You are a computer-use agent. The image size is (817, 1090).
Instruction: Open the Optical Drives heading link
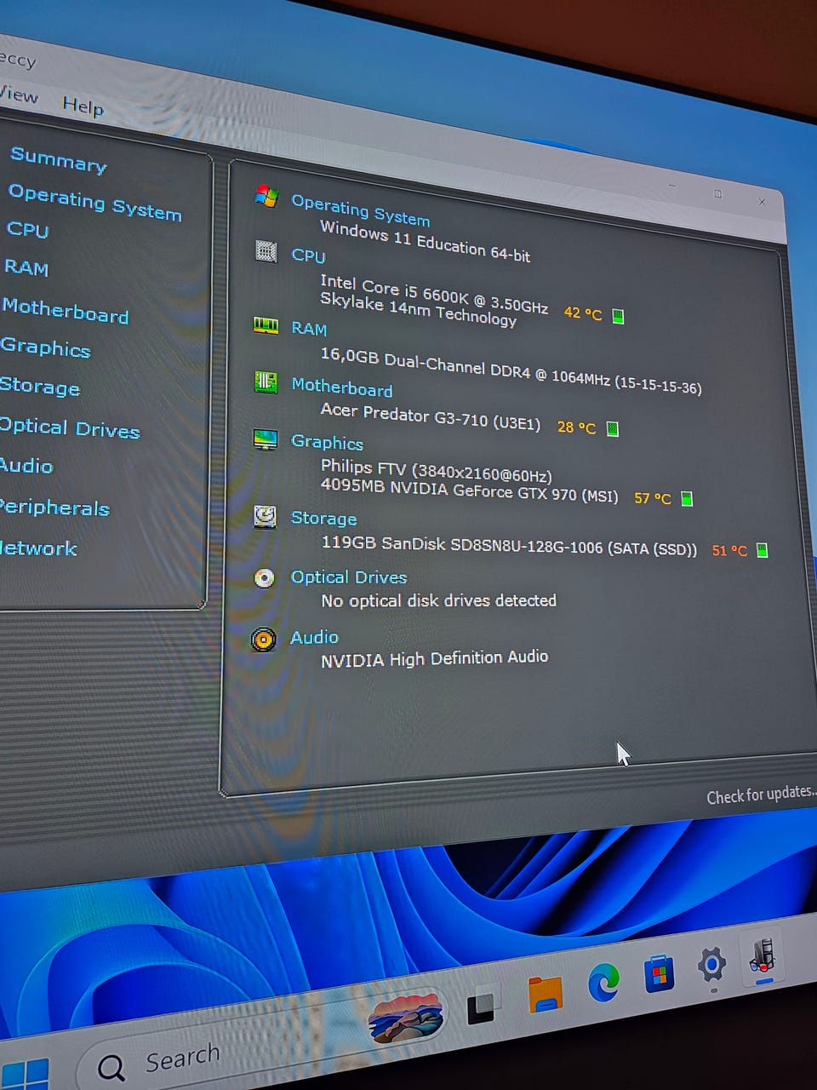(349, 577)
